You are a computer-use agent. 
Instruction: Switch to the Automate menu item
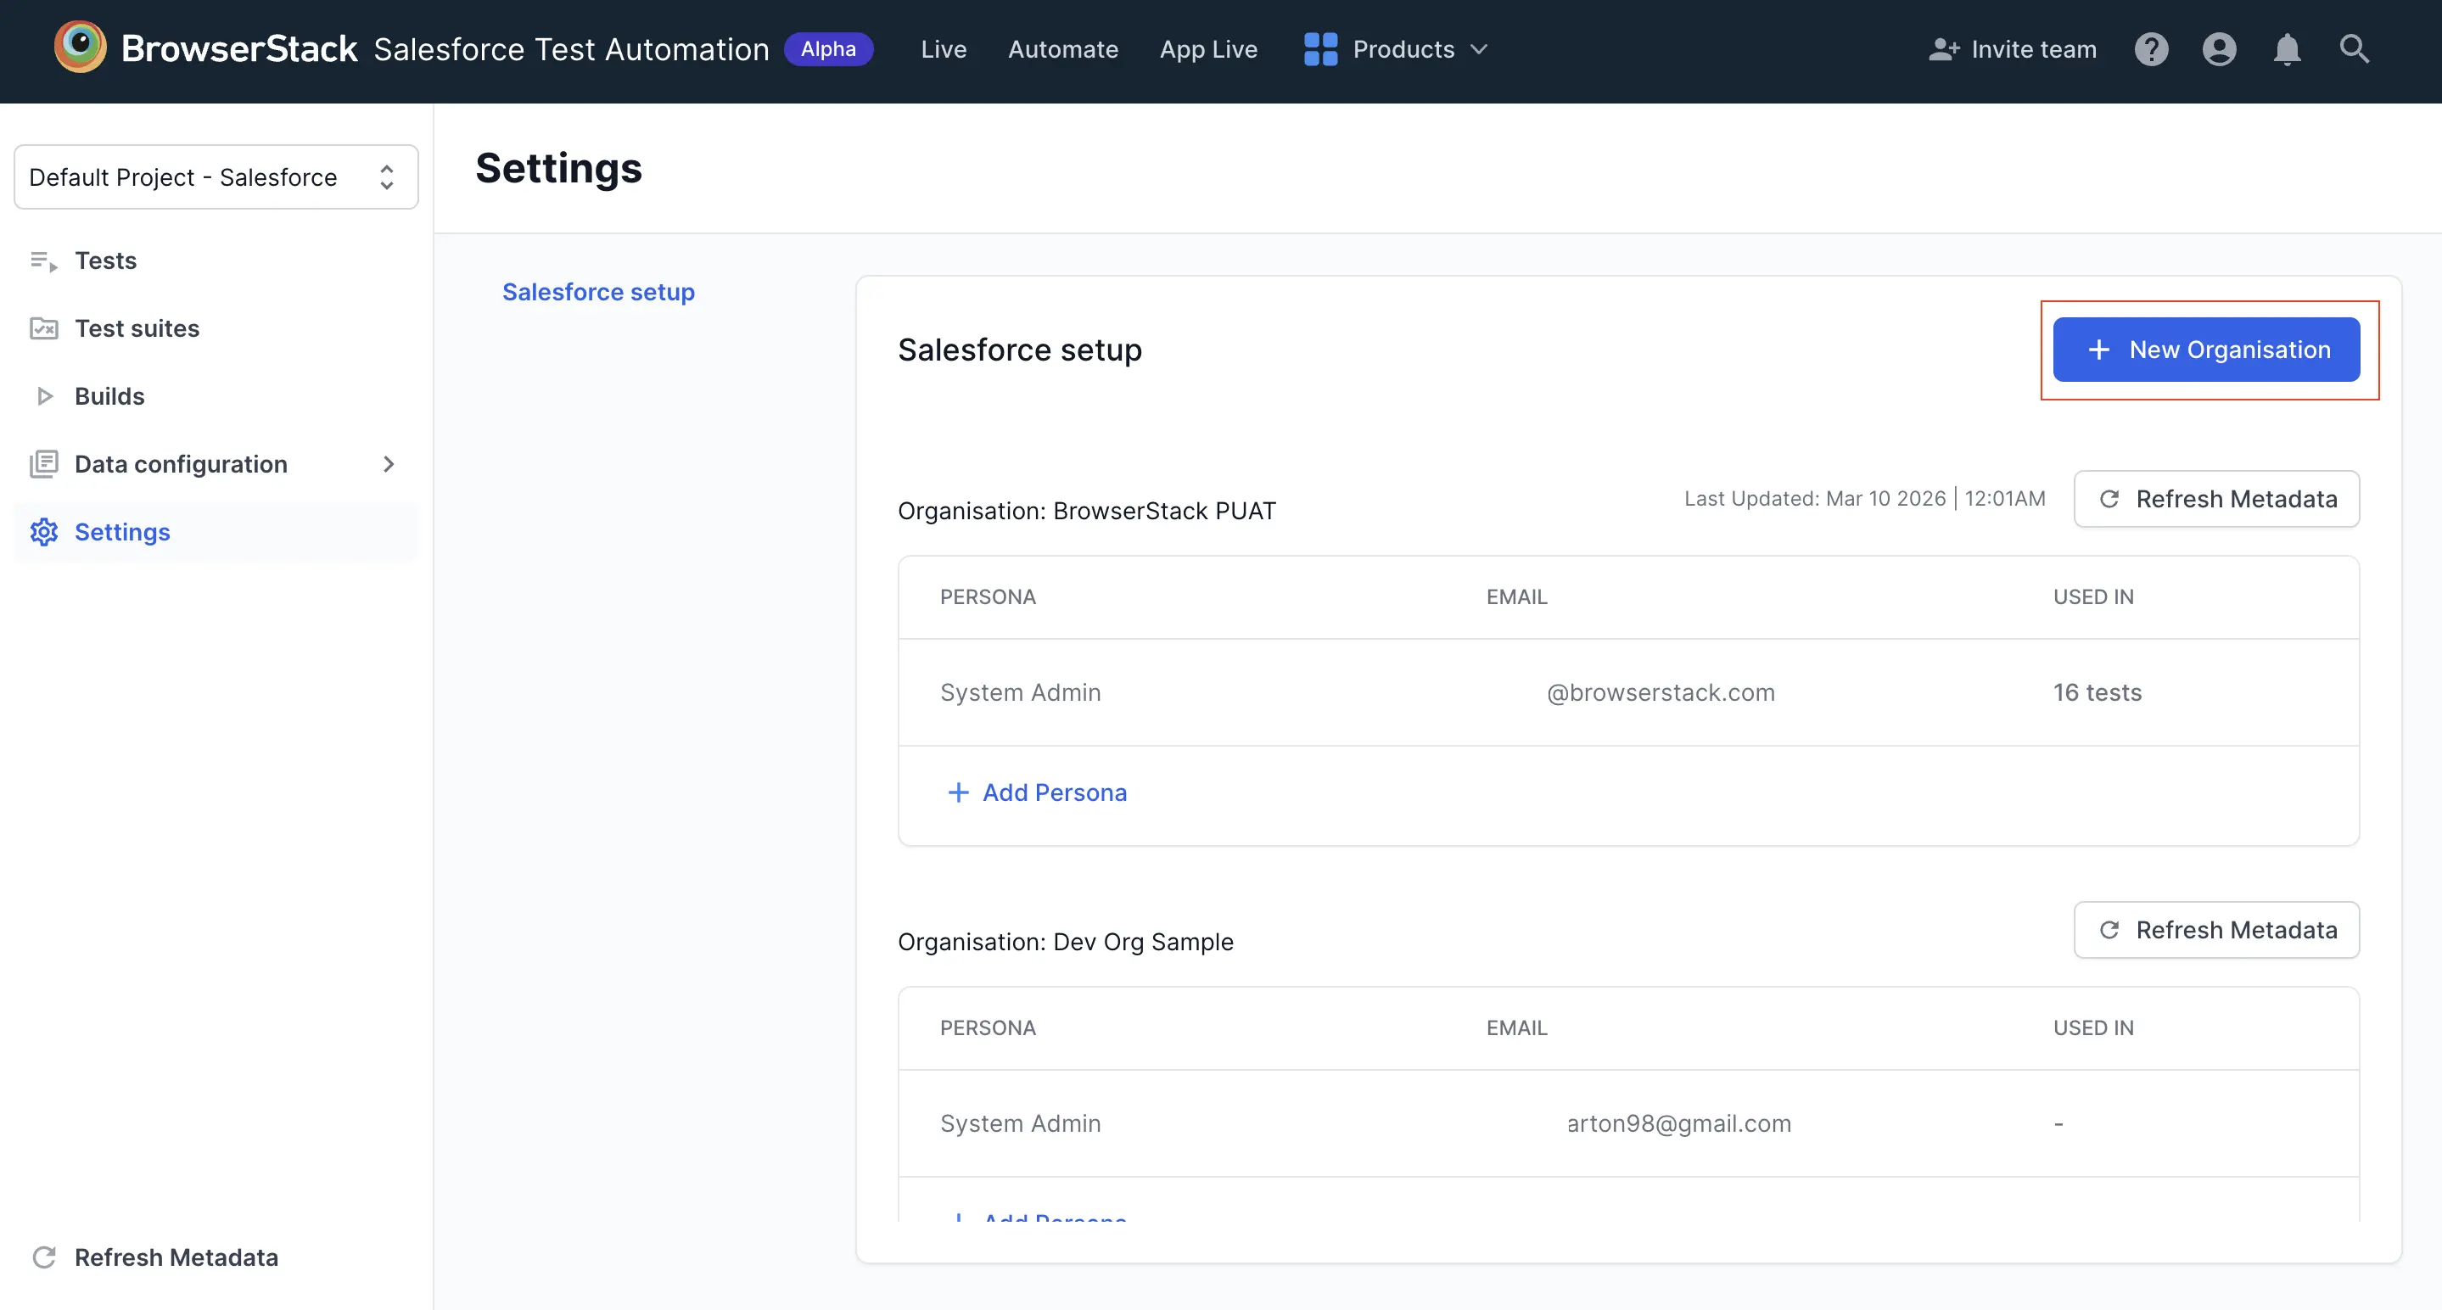(1062, 48)
